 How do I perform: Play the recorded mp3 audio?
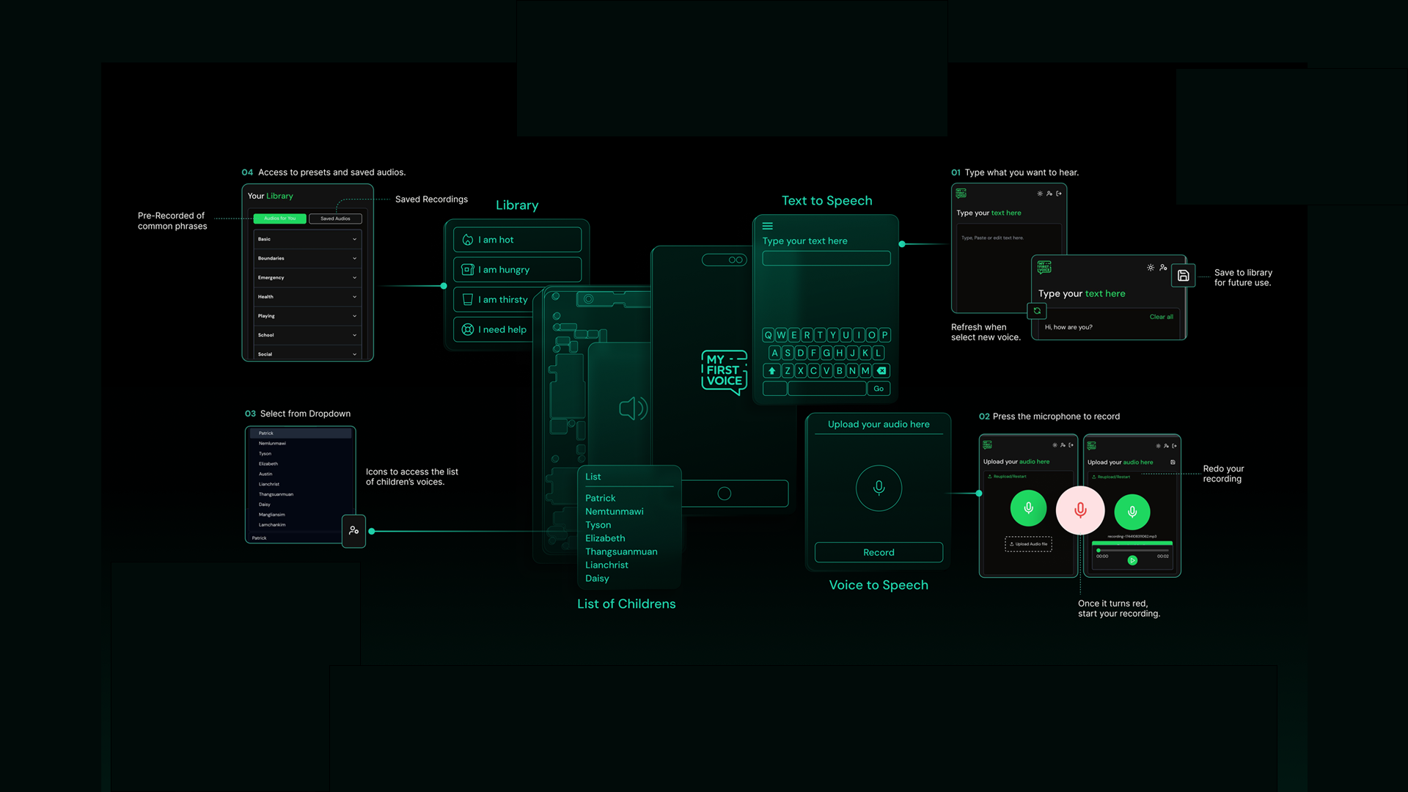[x=1132, y=560]
